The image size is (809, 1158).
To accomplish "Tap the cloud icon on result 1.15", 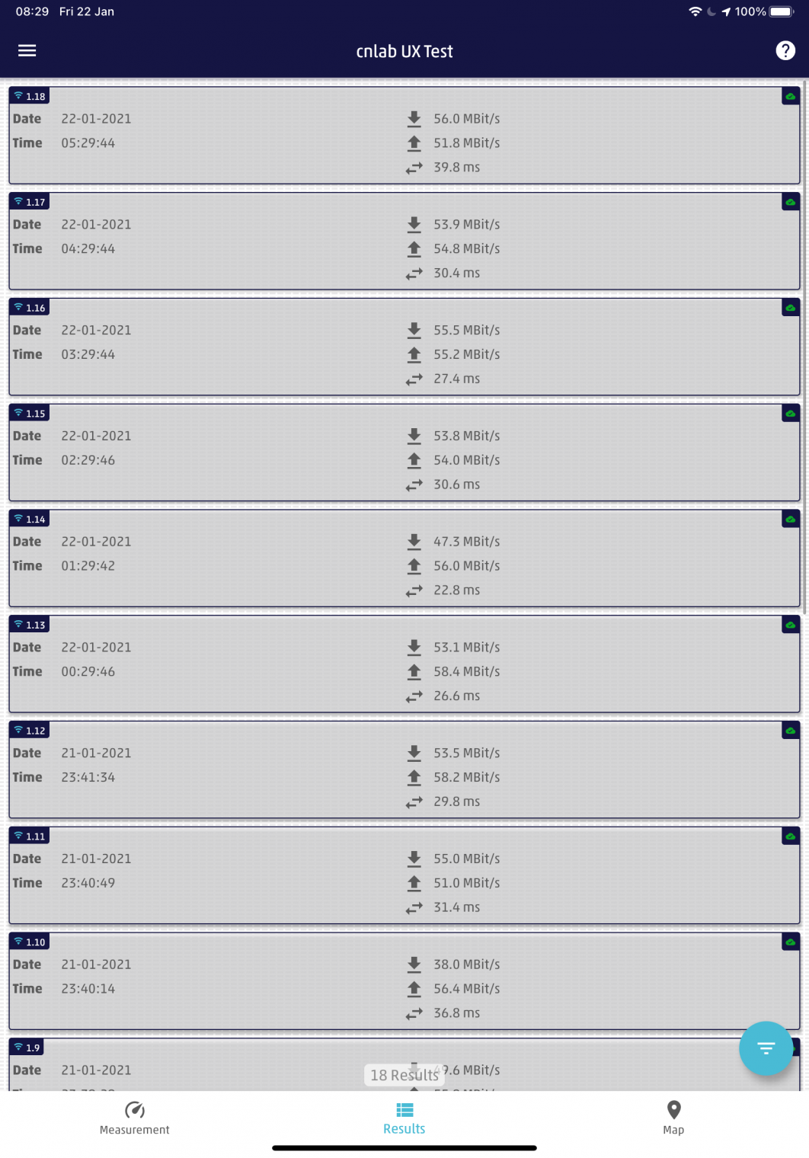I will pyautogui.click(x=791, y=414).
